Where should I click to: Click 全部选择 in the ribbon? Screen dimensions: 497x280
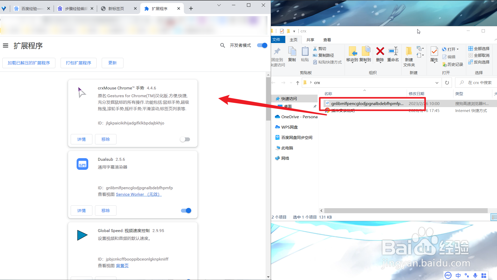[x=479, y=49]
